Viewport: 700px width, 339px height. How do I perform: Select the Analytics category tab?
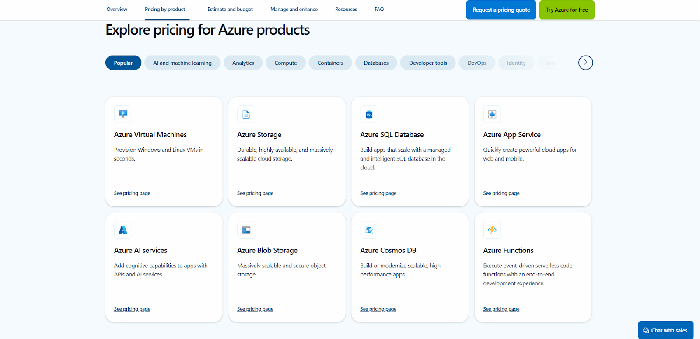click(243, 63)
